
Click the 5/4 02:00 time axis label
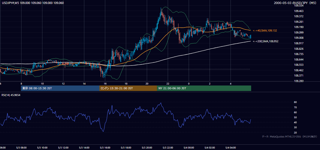pyautogui.click(x=210, y=148)
